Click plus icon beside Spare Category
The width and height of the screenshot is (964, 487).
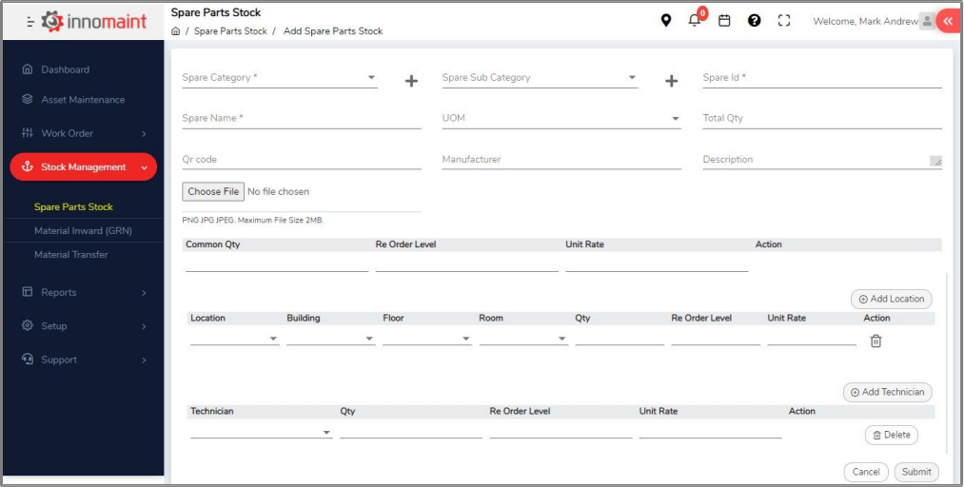pyautogui.click(x=411, y=82)
